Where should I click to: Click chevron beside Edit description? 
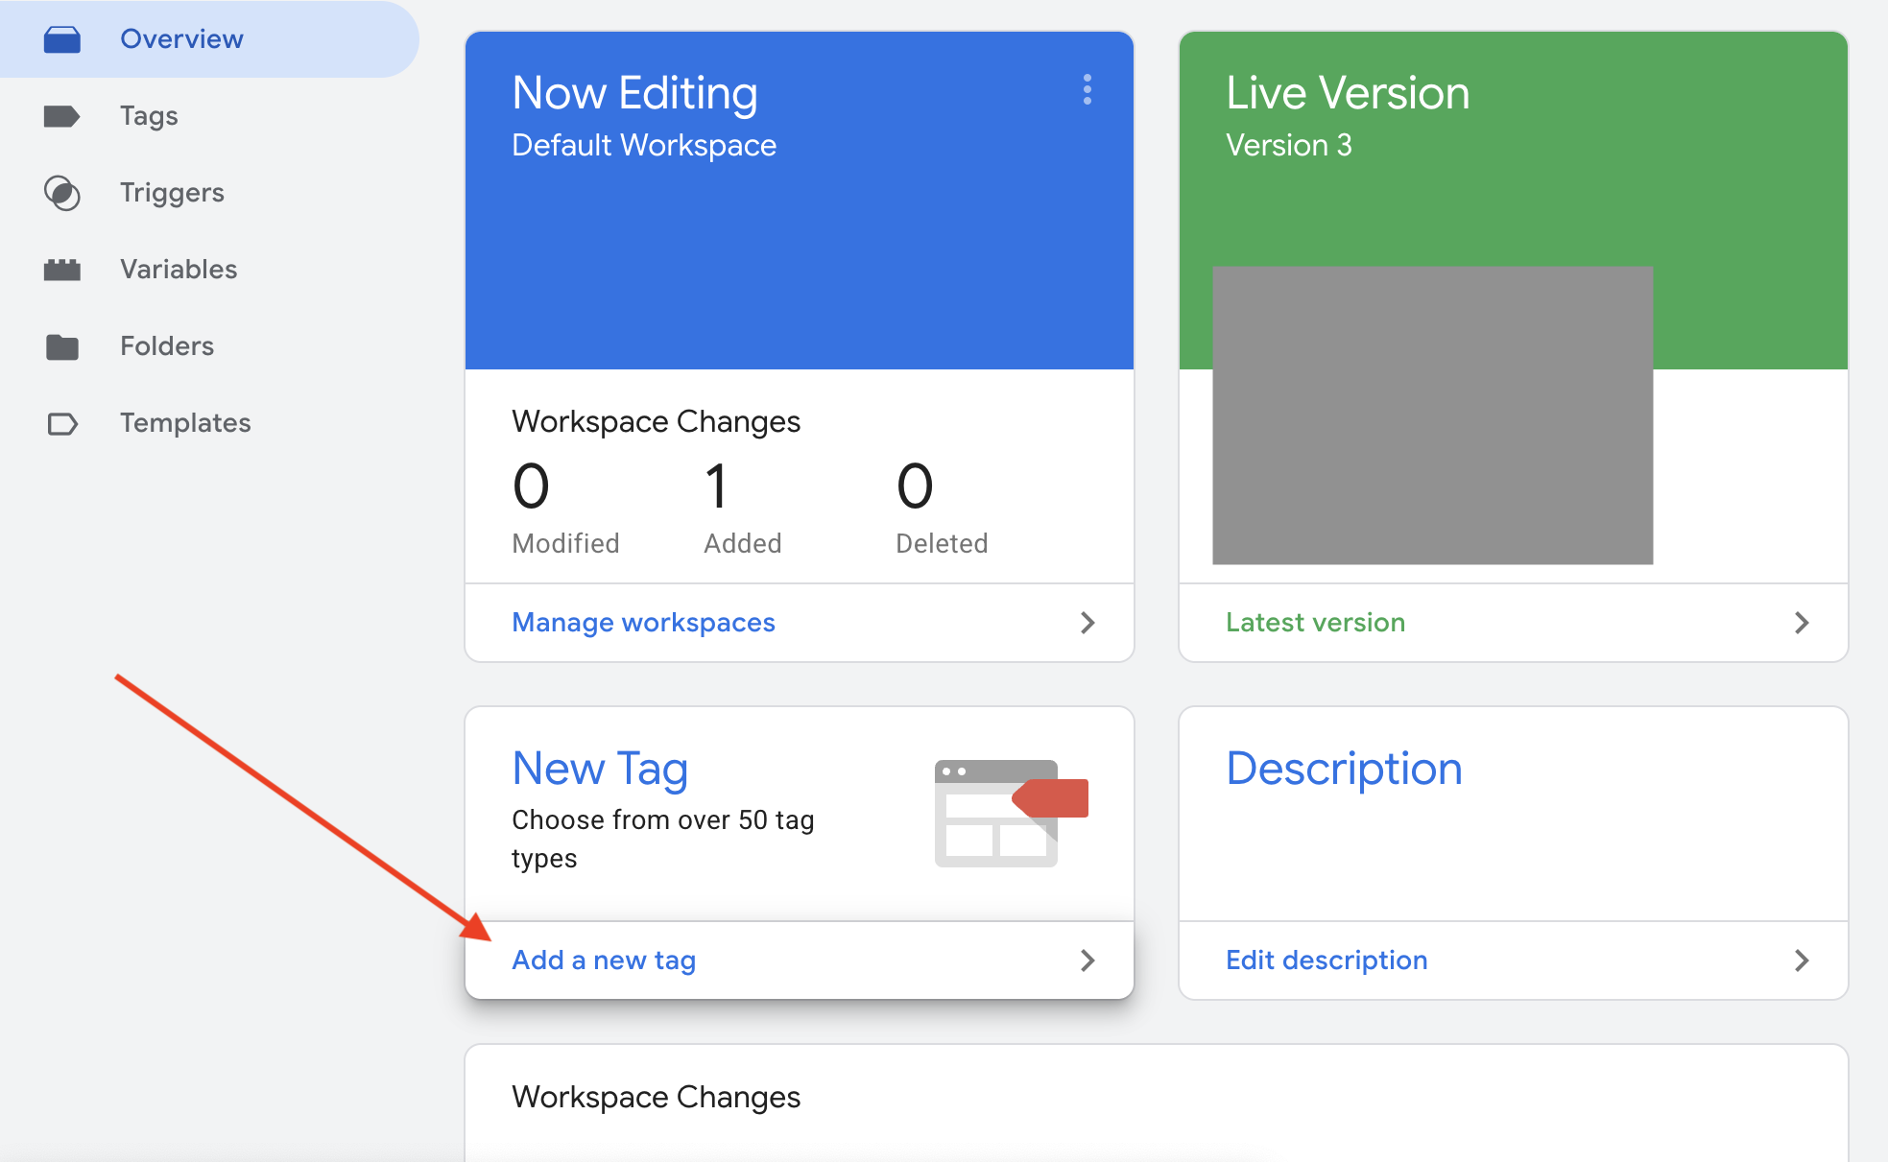pyautogui.click(x=1801, y=960)
